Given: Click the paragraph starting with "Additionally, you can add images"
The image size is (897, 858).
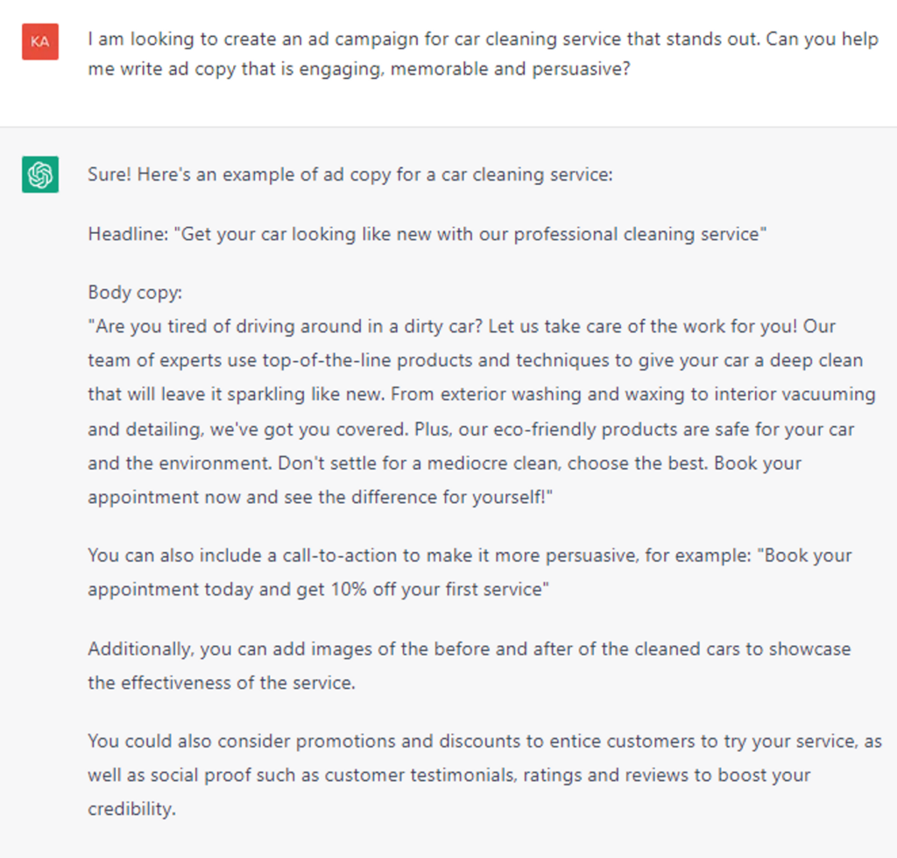Looking at the screenshot, I should 470,666.
